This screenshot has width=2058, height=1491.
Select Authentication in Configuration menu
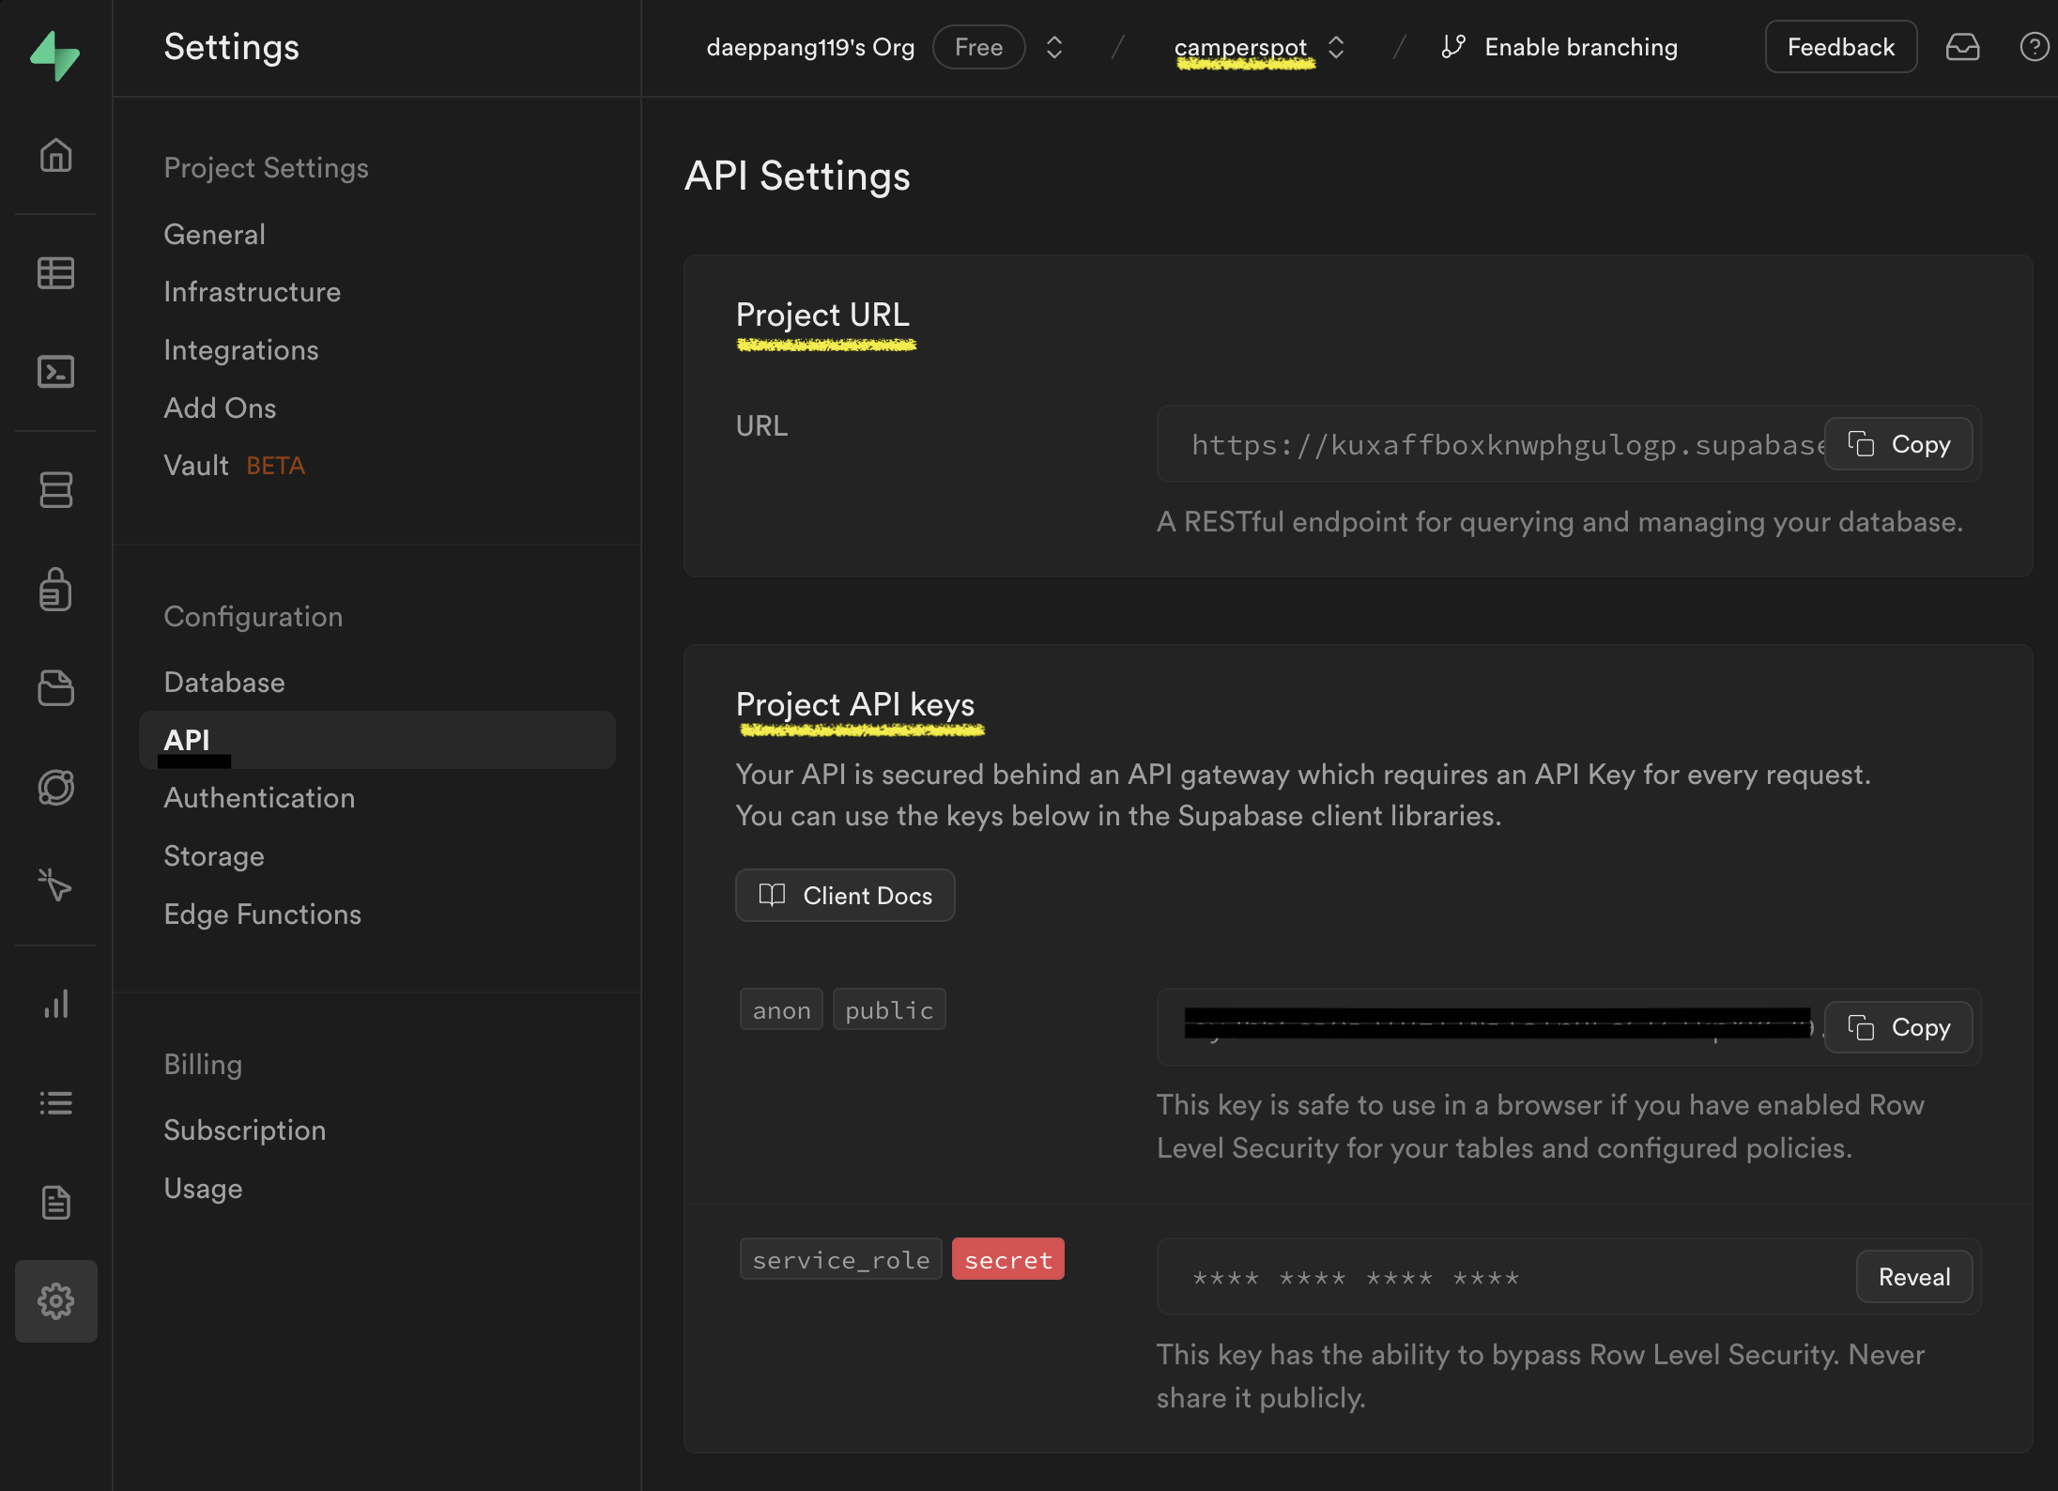259,798
